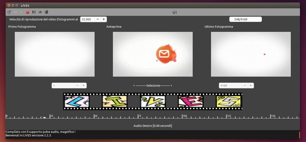Mute audio using the speaker icon
The height and width of the screenshot is (142, 306).
pos(175,12)
